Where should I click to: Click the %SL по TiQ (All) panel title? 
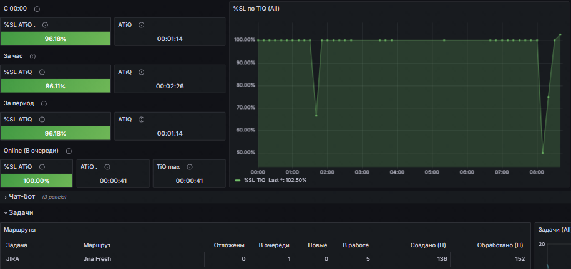point(256,9)
